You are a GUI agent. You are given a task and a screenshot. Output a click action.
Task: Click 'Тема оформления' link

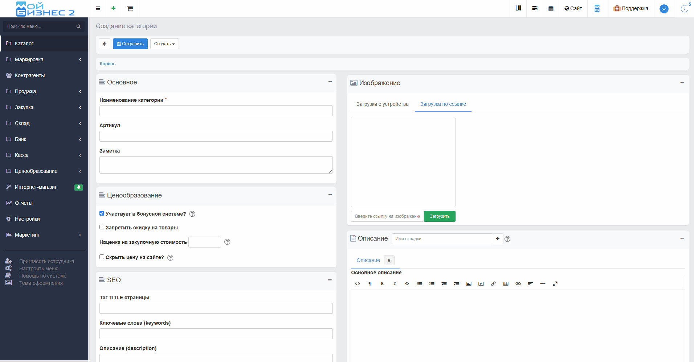coord(41,283)
